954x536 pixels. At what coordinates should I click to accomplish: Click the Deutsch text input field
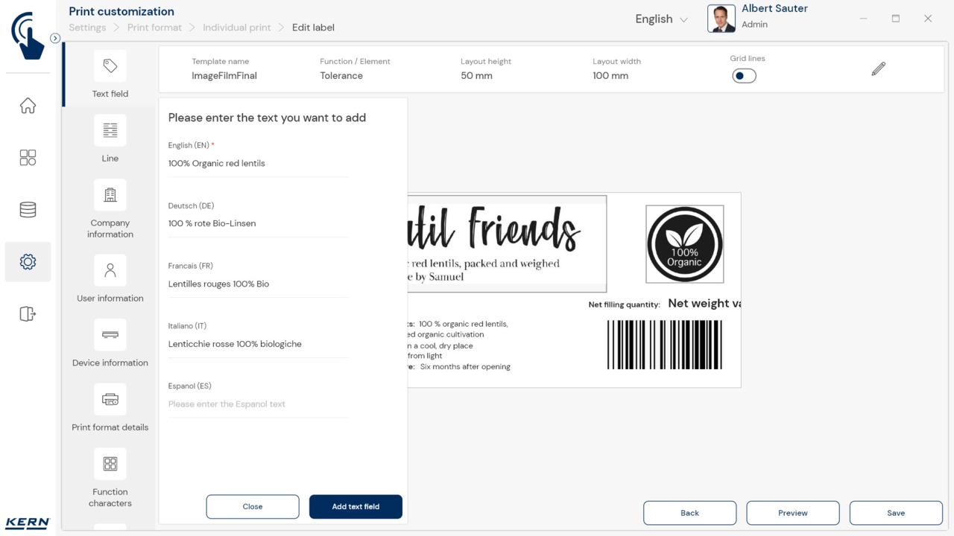point(258,223)
